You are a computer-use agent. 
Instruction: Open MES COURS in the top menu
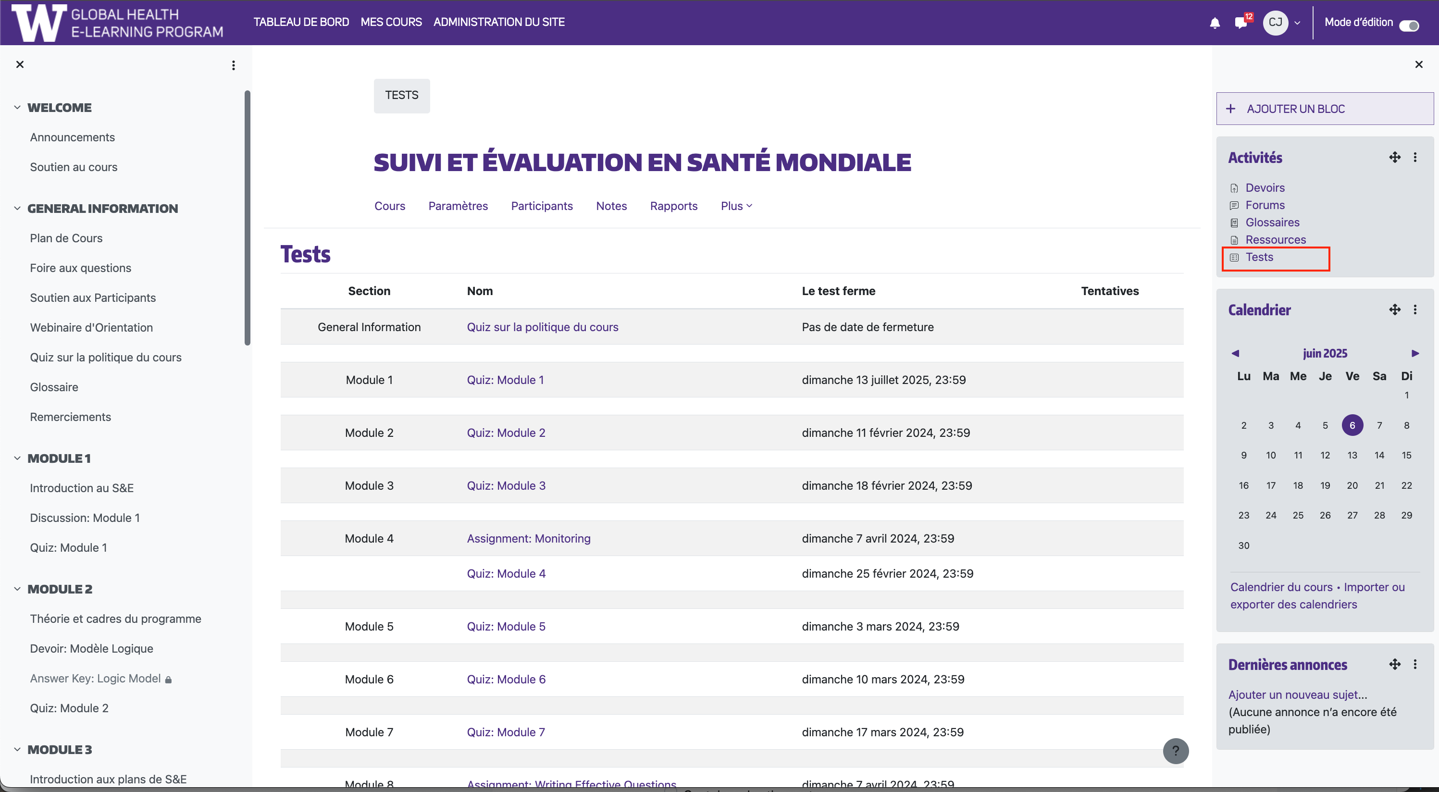click(391, 22)
